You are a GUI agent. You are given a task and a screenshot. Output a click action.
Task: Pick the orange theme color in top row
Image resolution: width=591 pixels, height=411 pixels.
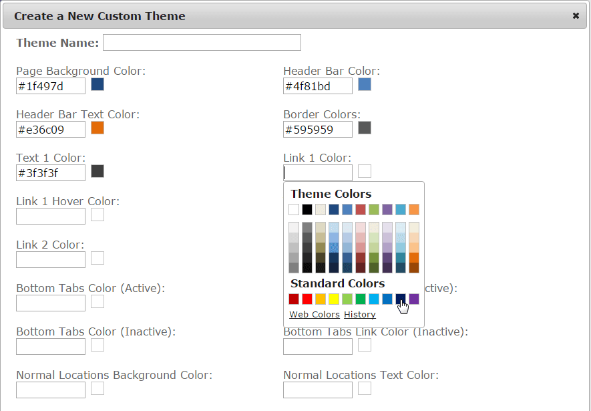[x=414, y=209]
